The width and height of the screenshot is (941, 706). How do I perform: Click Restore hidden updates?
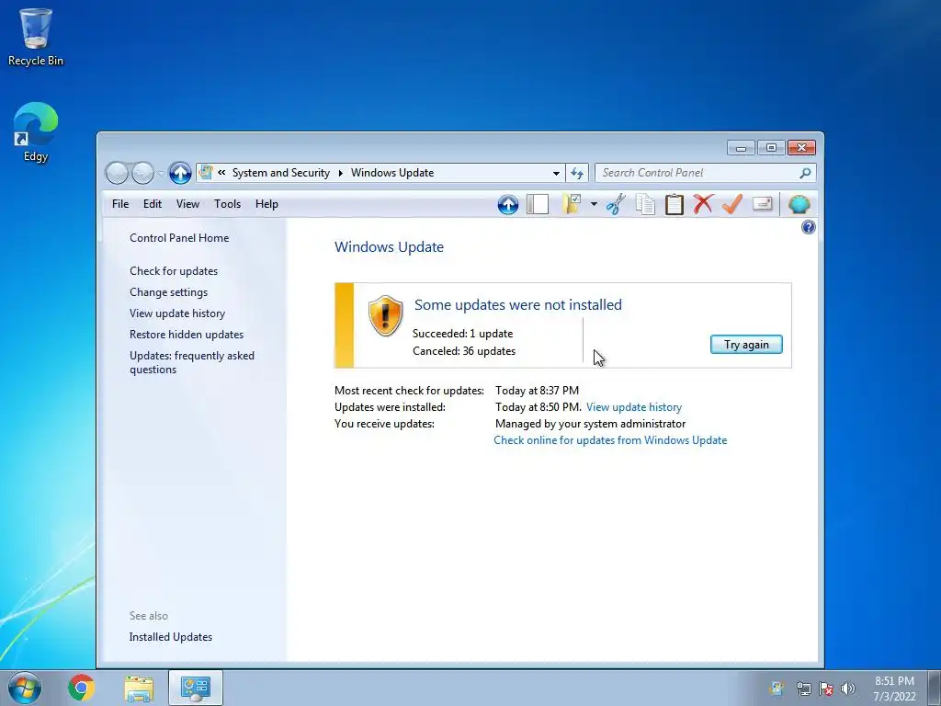tap(187, 335)
